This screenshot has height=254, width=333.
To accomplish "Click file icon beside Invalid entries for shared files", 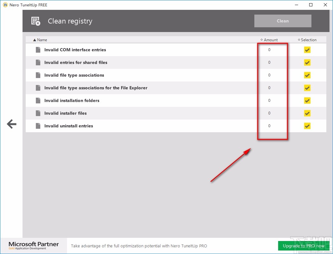I will (38, 62).
